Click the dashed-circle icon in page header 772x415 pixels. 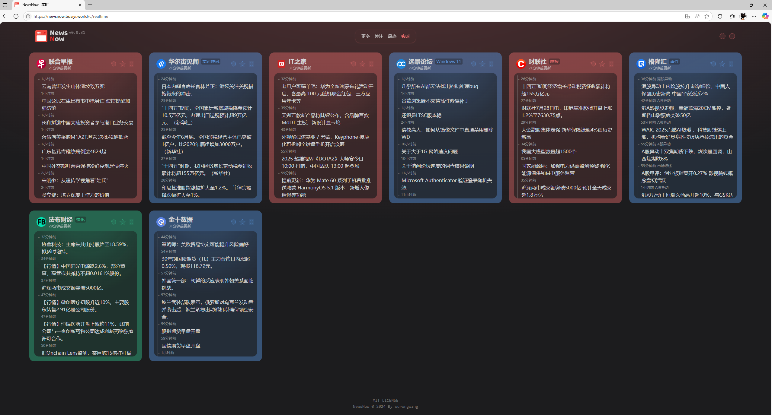coord(722,36)
